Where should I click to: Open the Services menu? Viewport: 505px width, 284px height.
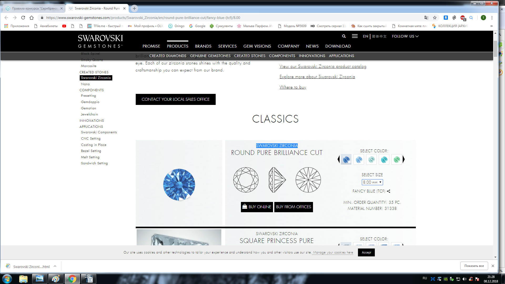tap(227, 46)
